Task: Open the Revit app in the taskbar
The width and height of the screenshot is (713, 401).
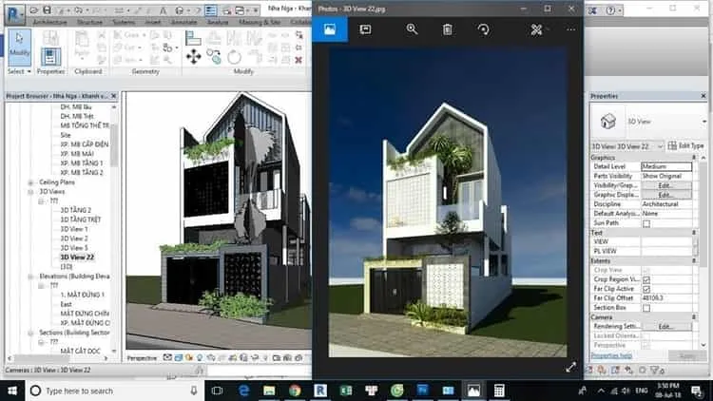Action: click(x=320, y=391)
